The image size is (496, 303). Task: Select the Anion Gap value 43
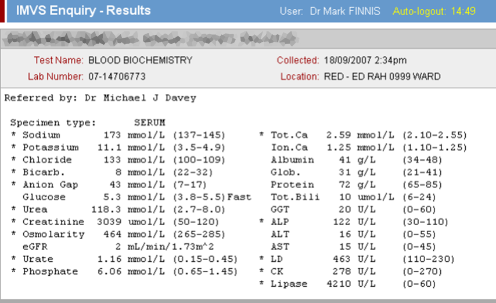pyautogui.click(x=114, y=185)
